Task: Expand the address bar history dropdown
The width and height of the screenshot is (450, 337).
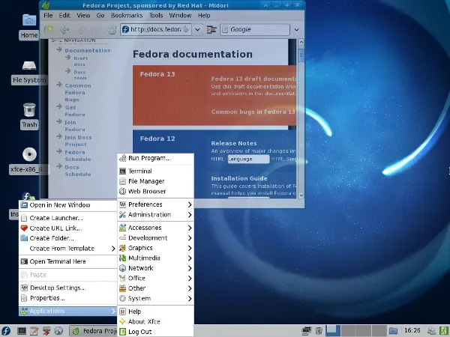Action: (x=197, y=29)
